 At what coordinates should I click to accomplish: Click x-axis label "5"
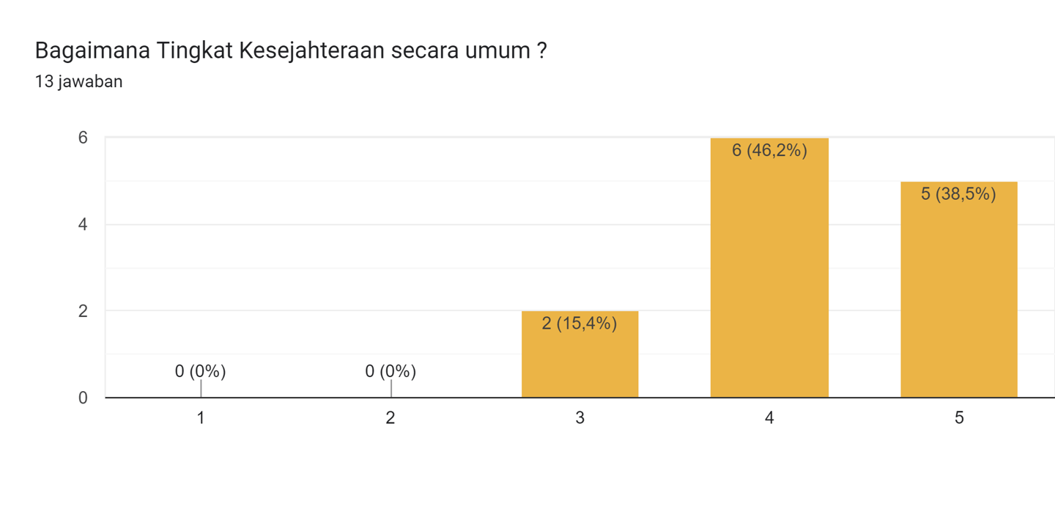click(958, 418)
